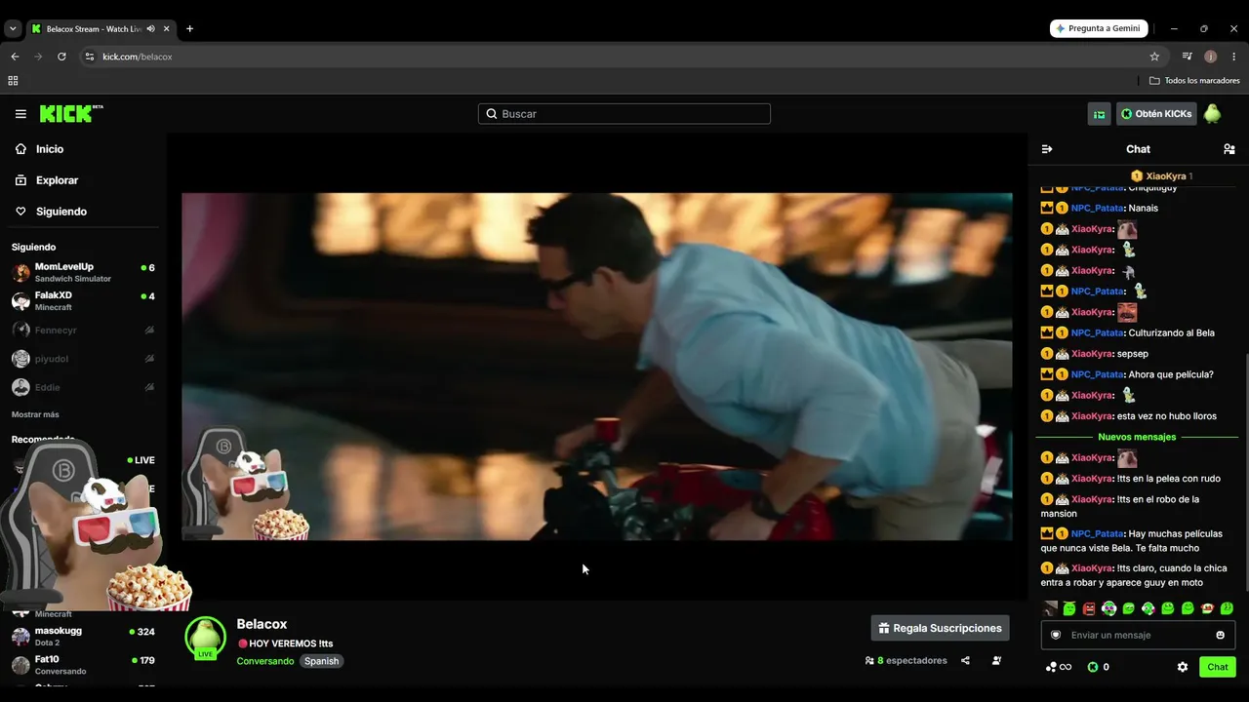Open the hamburger menu beside the Kick logo
Screen dimensions: 1249x702
(x=20, y=114)
